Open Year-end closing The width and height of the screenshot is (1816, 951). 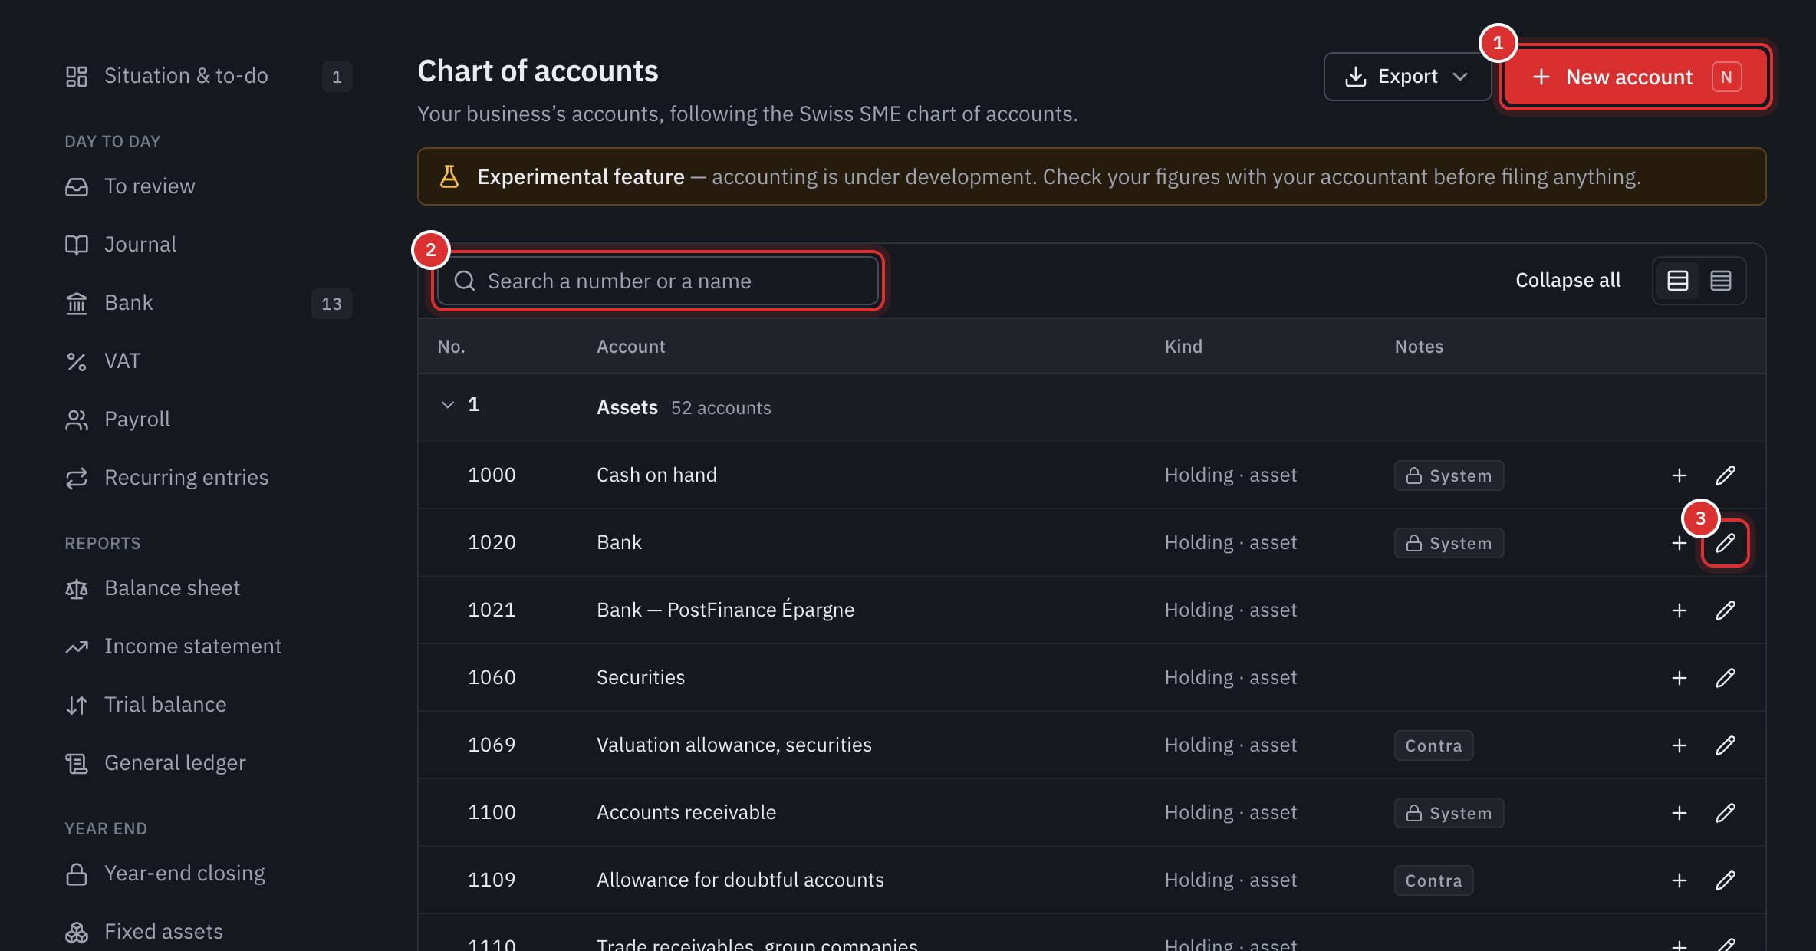click(207, 874)
